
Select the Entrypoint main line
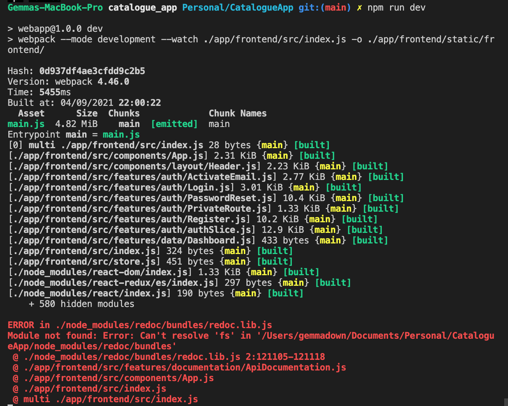pyautogui.click(x=73, y=134)
